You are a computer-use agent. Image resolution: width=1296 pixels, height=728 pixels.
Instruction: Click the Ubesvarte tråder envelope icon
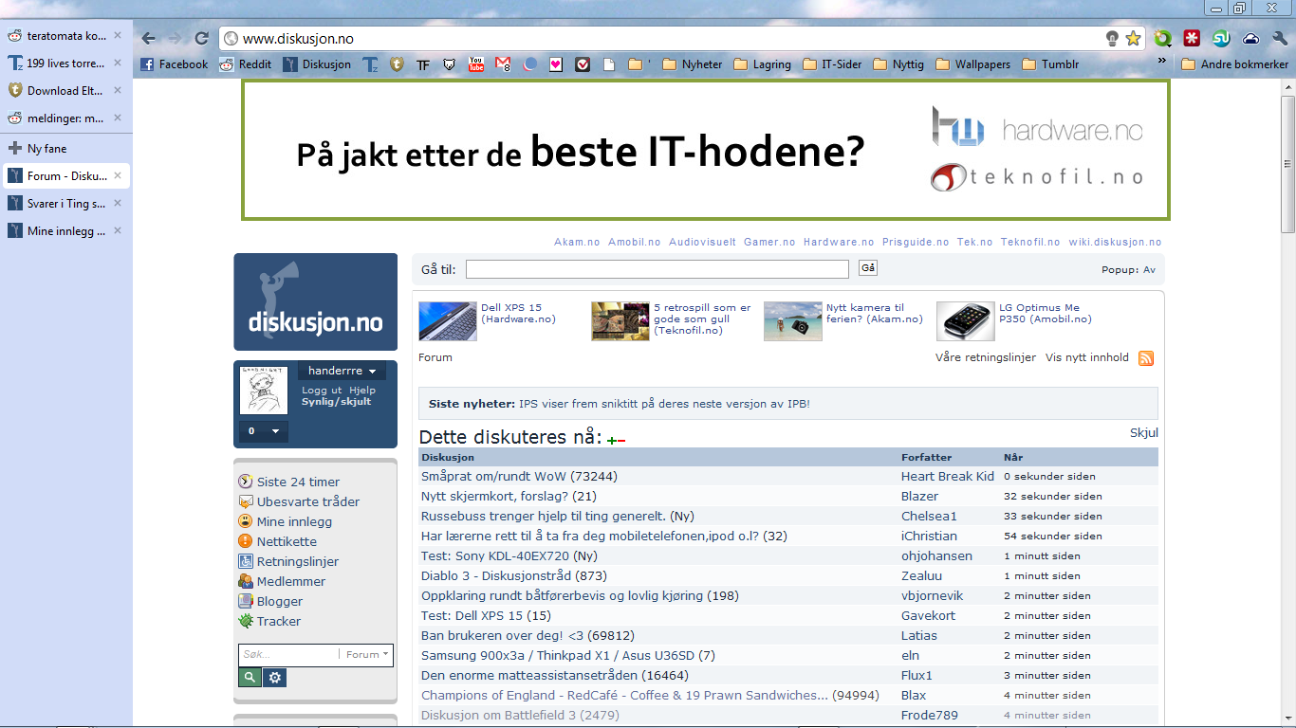point(246,501)
